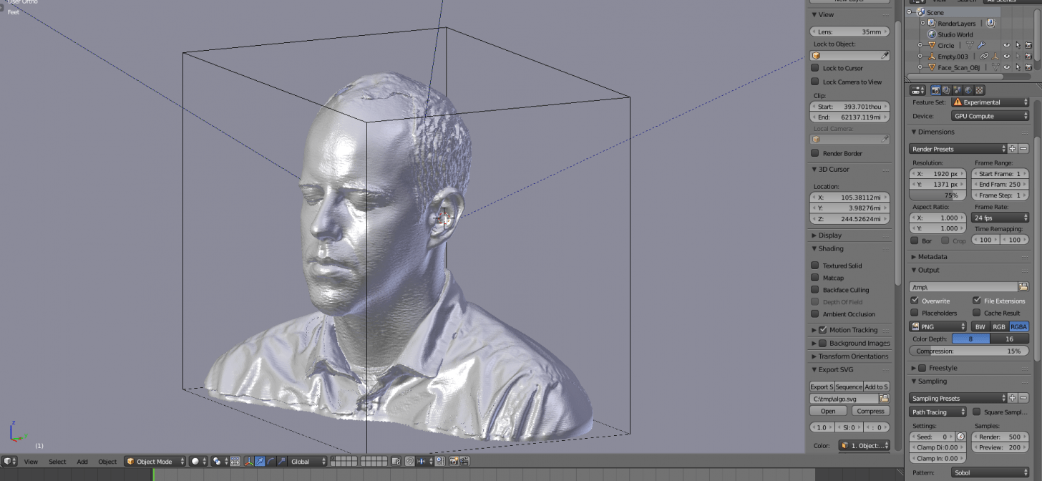Image resolution: width=1042 pixels, height=481 pixels.
Task: Add a render preset with plus button
Action: [1012, 149]
